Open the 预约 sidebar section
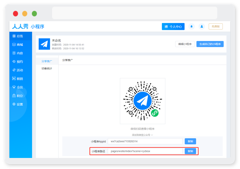This screenshot has height=169, width=240. [x=21, y=62]
